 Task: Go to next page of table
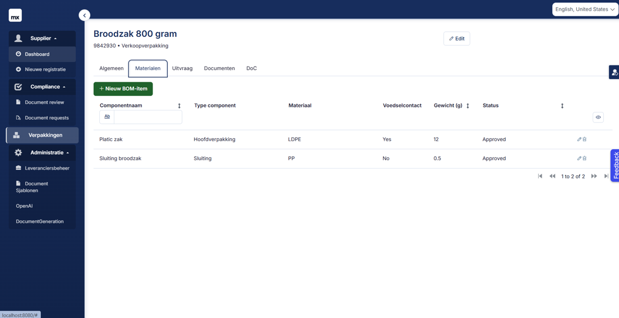pos(594,176)
